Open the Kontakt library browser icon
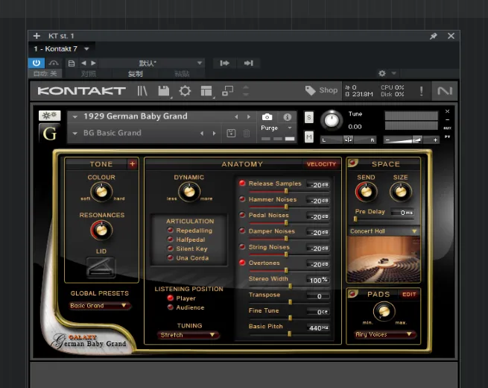 pos(142,91)
